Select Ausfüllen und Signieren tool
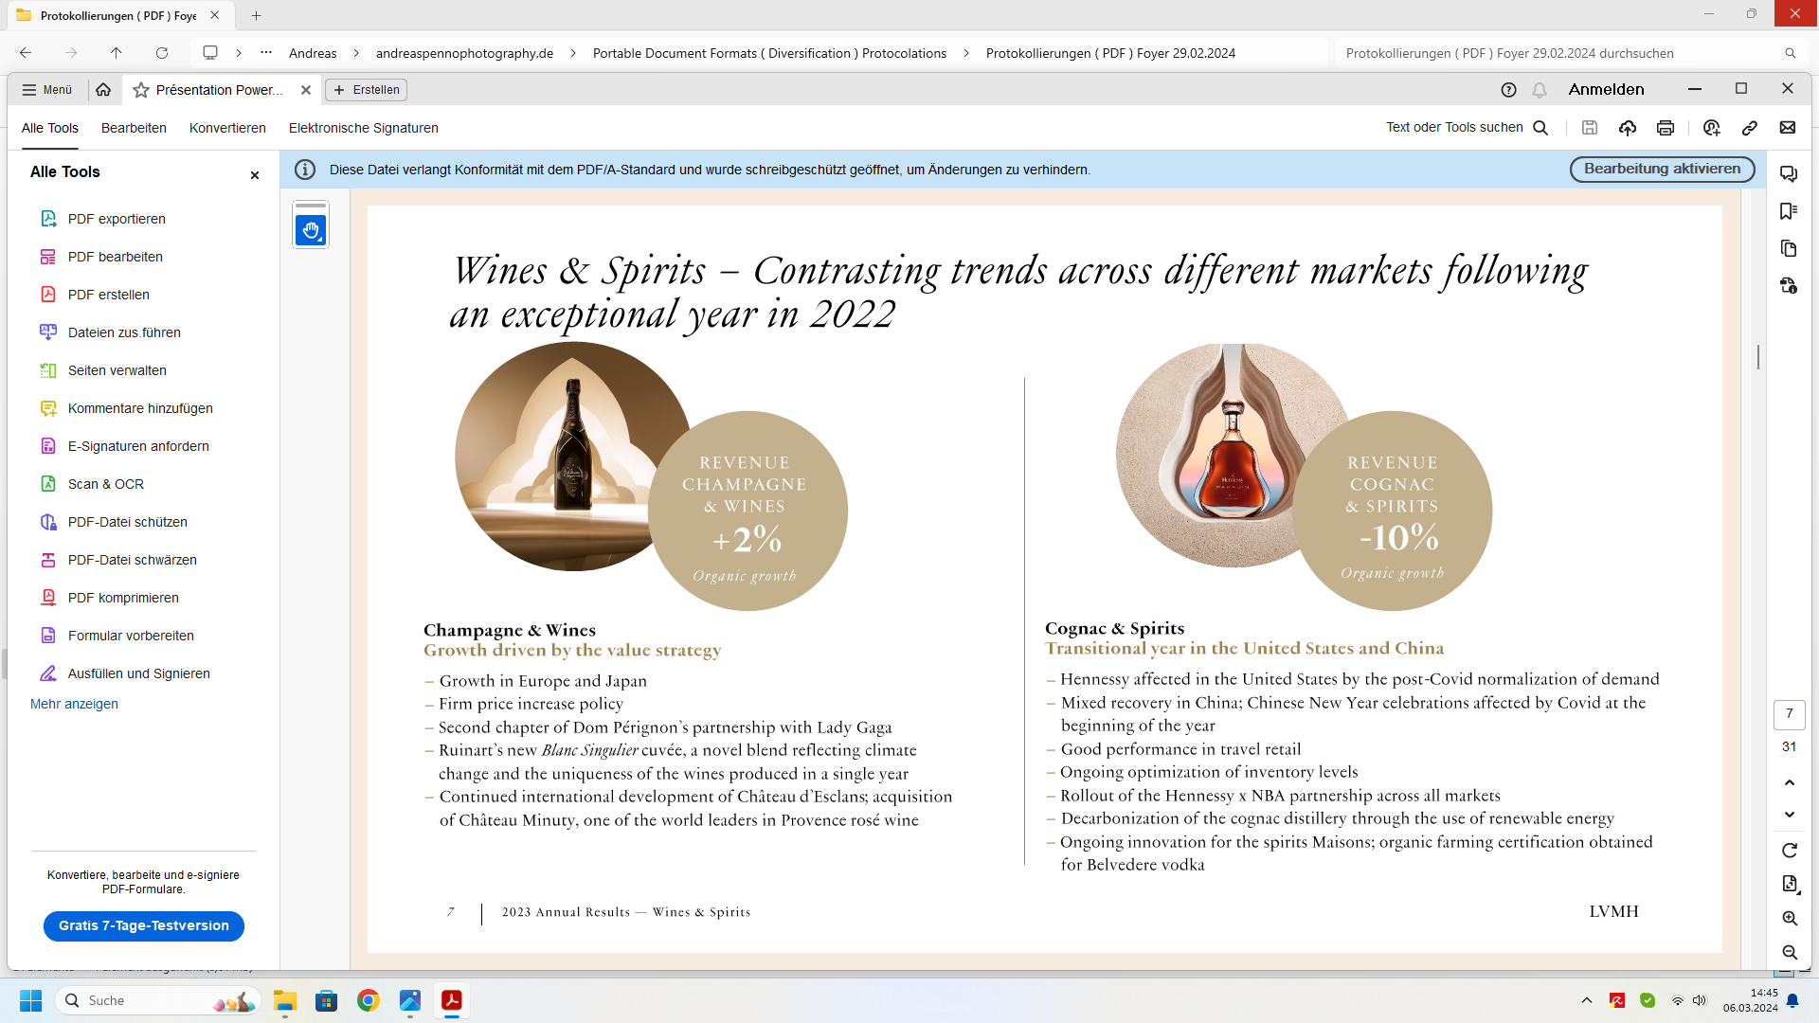Viewport: 1819px width, 1023px height. click(138, 673)
